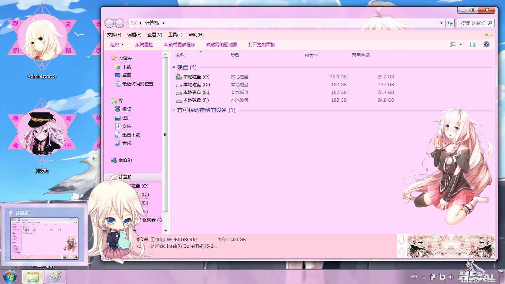Click the 29.2 GB free space value
505x284 pixels.
386,77
